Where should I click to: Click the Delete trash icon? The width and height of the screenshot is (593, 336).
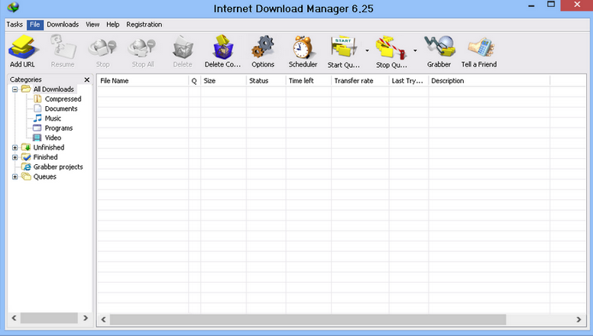pyautogui.click(x=183, y=47)
